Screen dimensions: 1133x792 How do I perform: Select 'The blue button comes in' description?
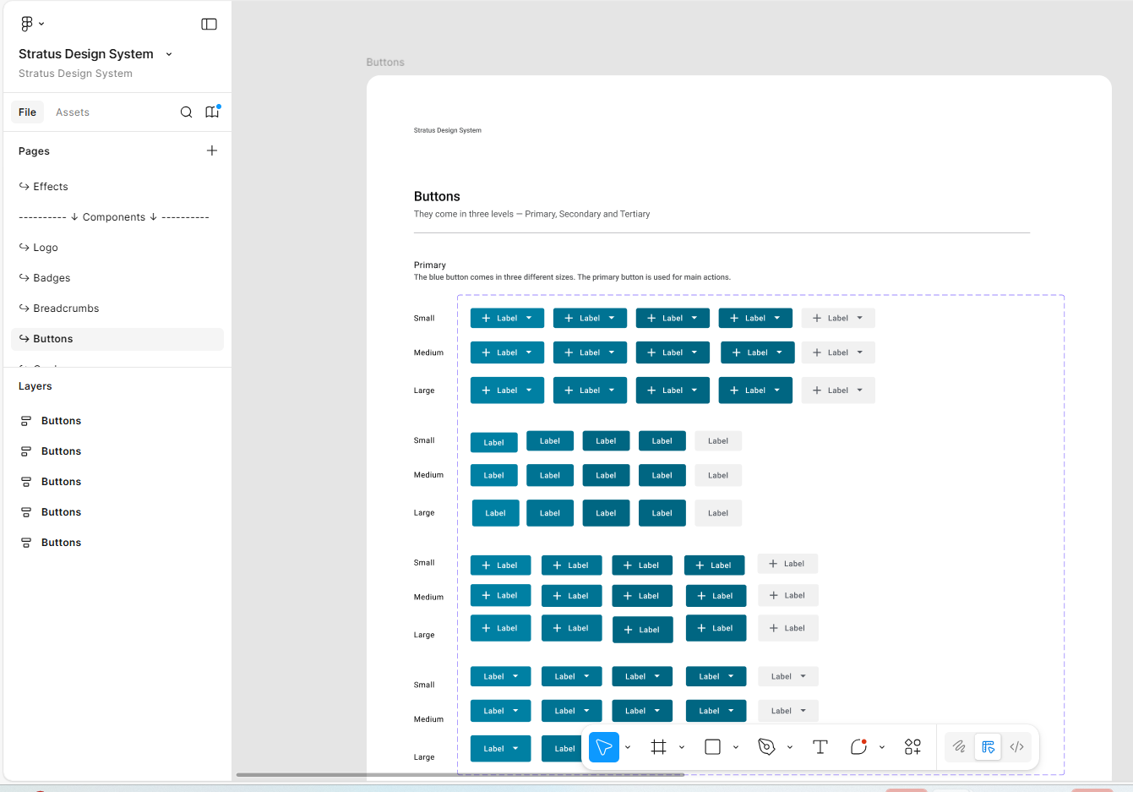pyautogui.click(x=572, y=277)
